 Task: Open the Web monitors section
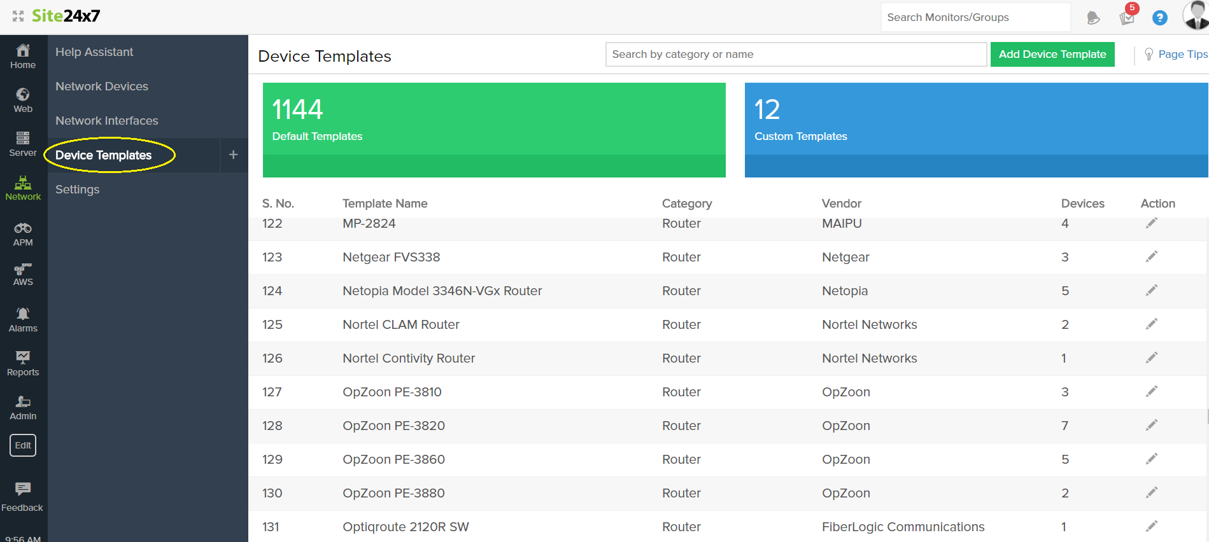tap(23, 101)
